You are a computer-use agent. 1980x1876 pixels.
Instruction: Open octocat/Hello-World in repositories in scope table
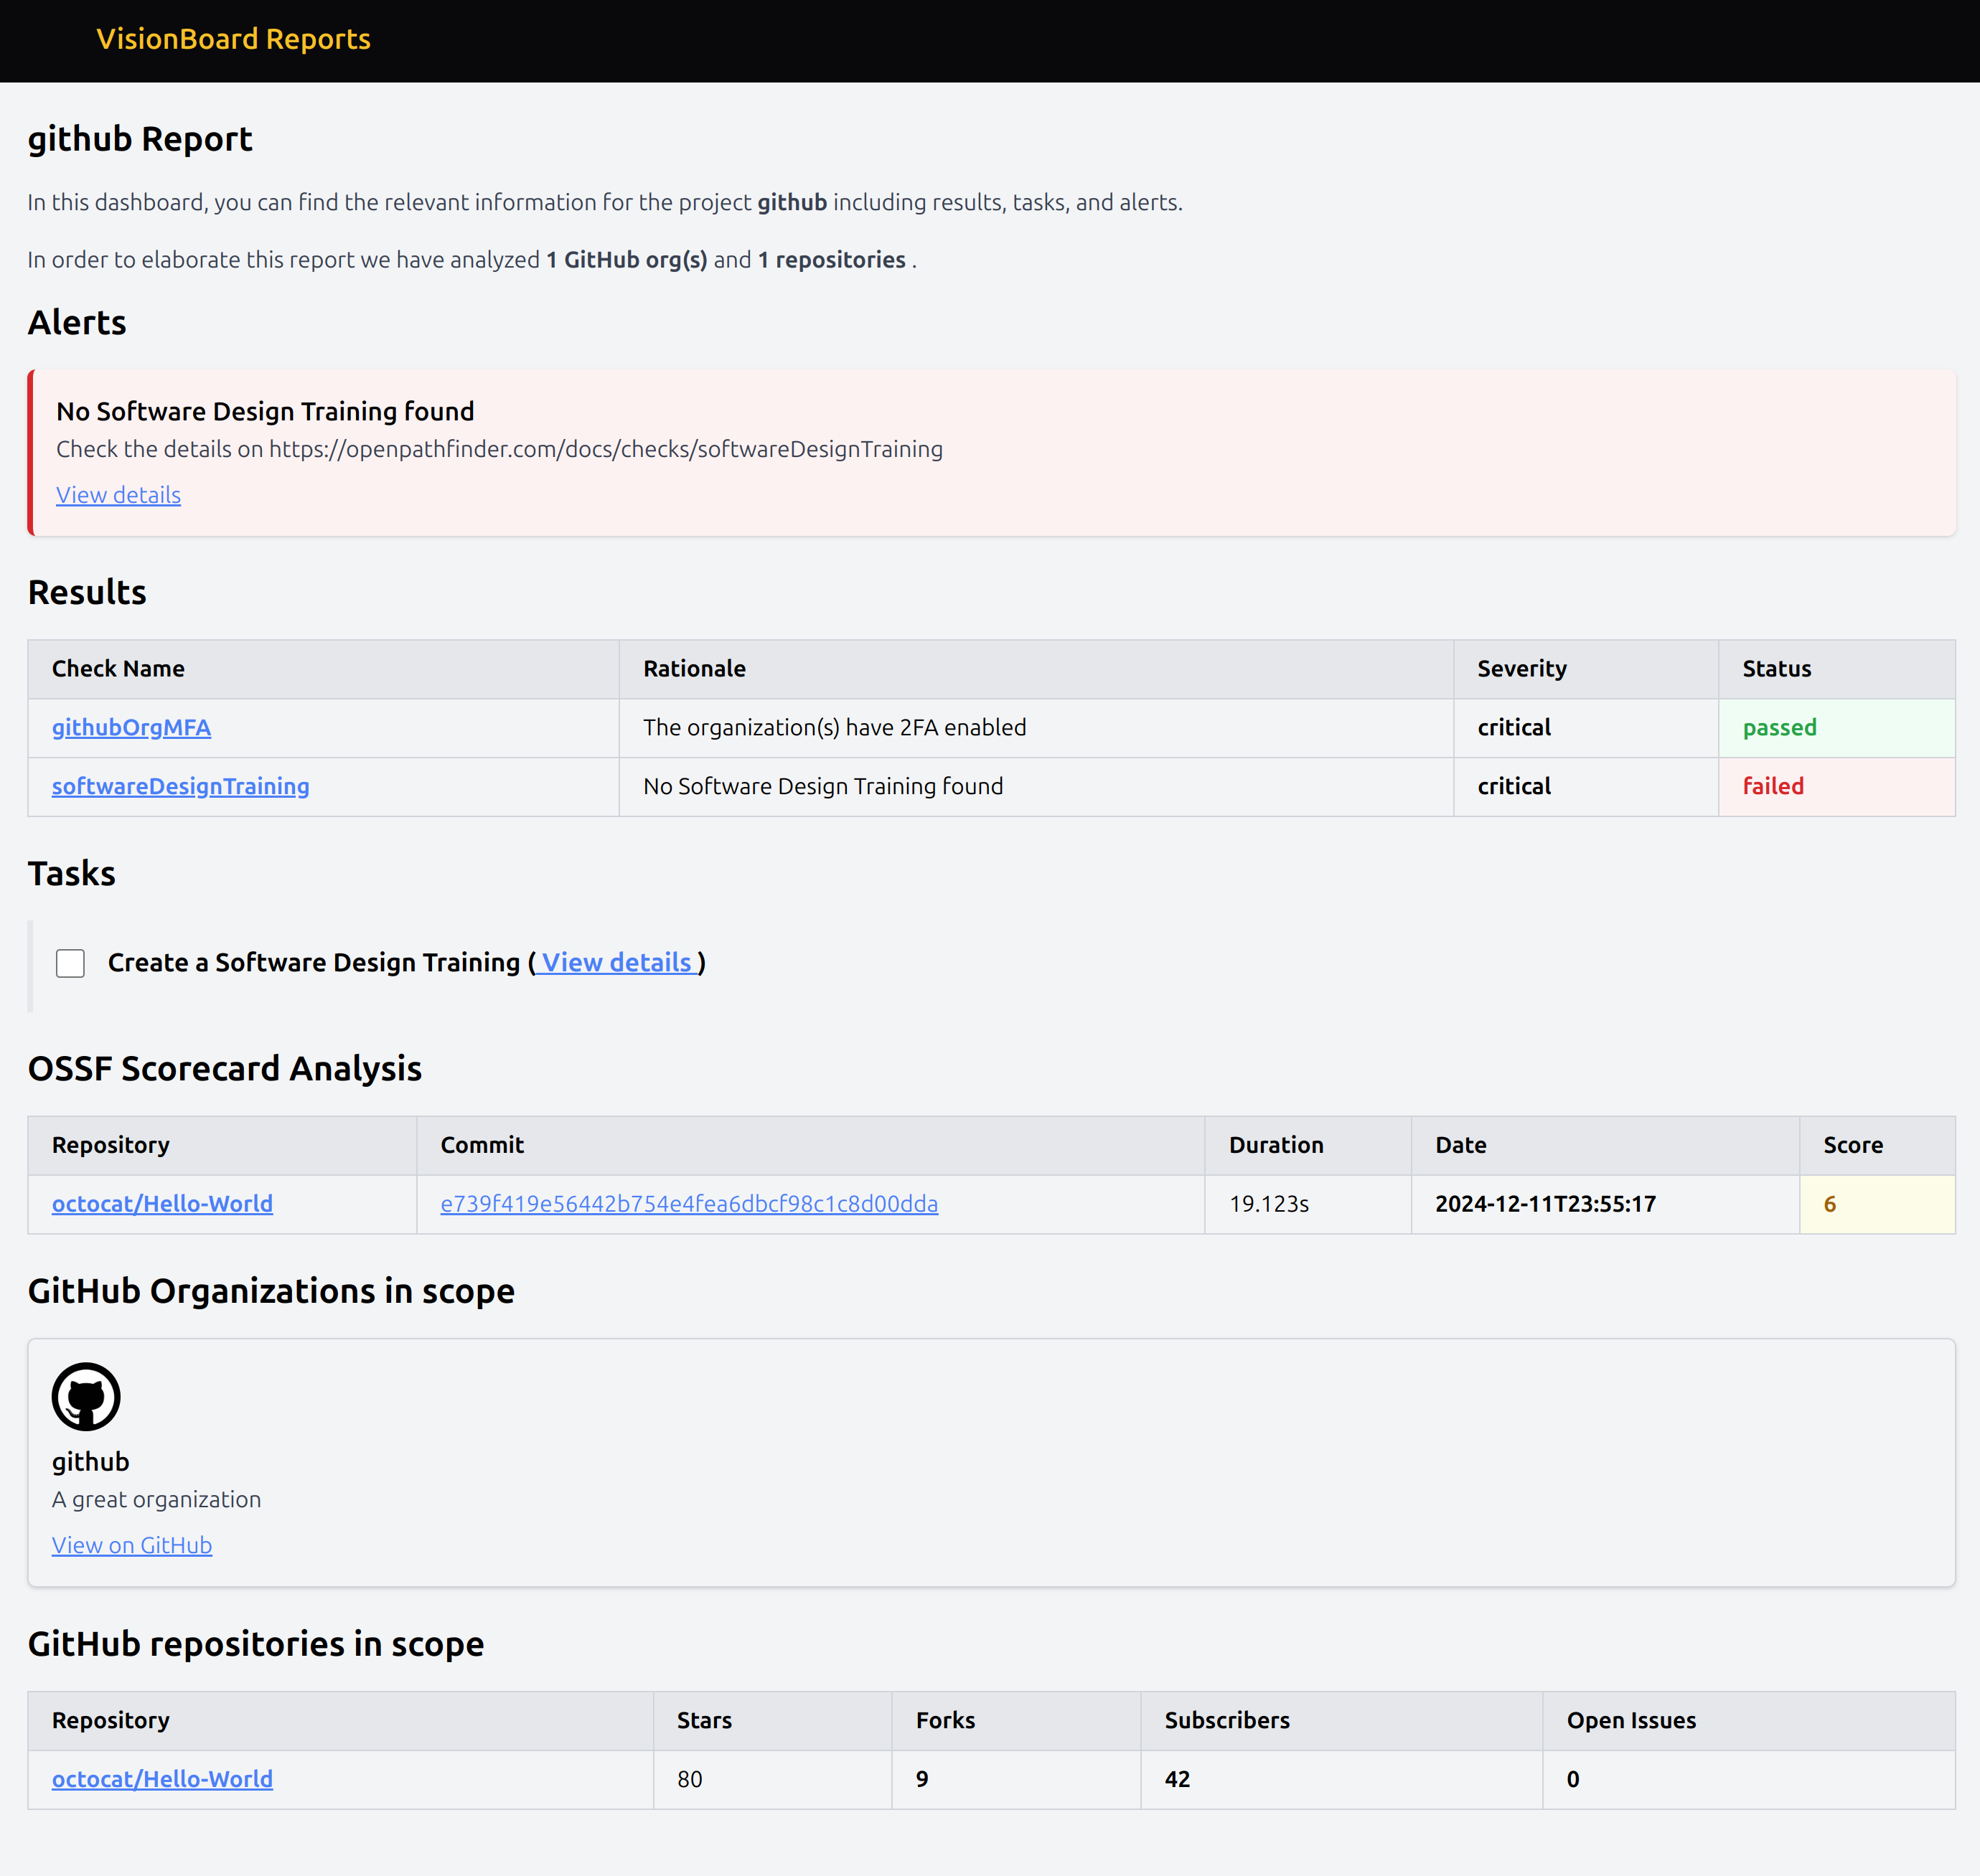(162, 1779)
